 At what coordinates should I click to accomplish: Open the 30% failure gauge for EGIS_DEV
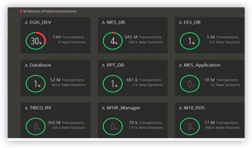click(36, 41)
